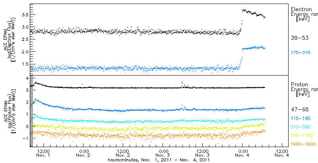The image size is (318, 163).
Task: Click the 12:00 Nov. 2 time label
Action: pos(123,153)
